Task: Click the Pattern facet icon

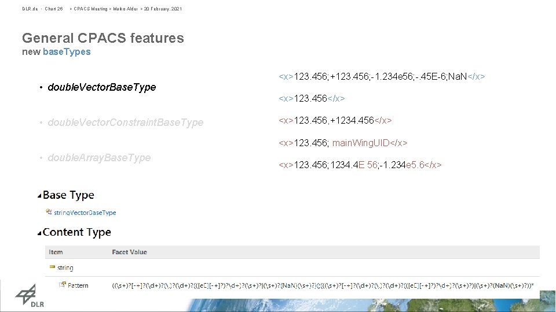Action: pos(63,284)
